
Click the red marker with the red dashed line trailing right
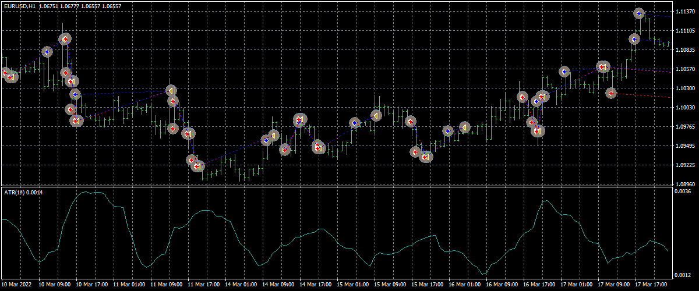click(611, 93)
